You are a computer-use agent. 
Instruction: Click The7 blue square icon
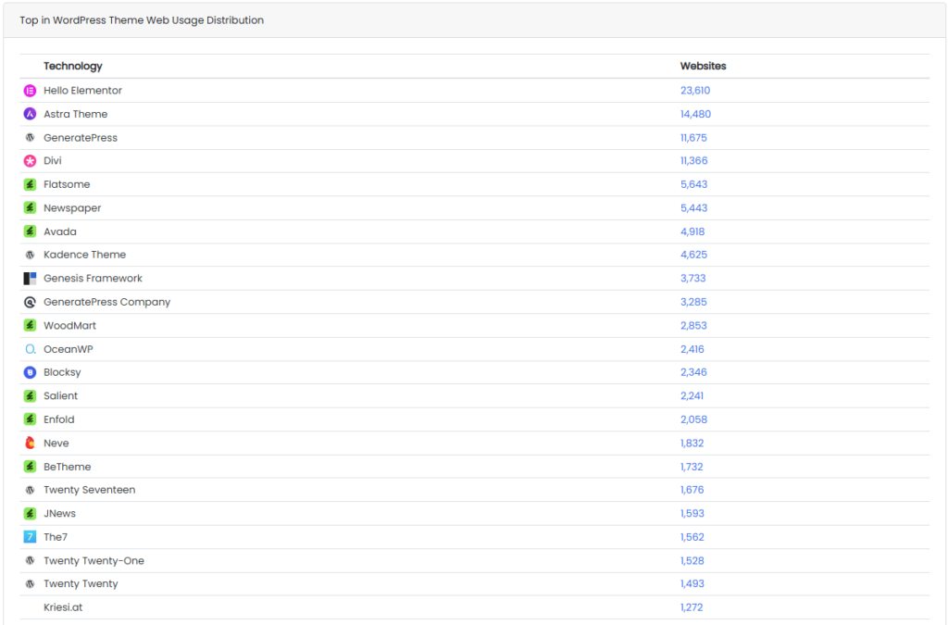pos(30,537)
